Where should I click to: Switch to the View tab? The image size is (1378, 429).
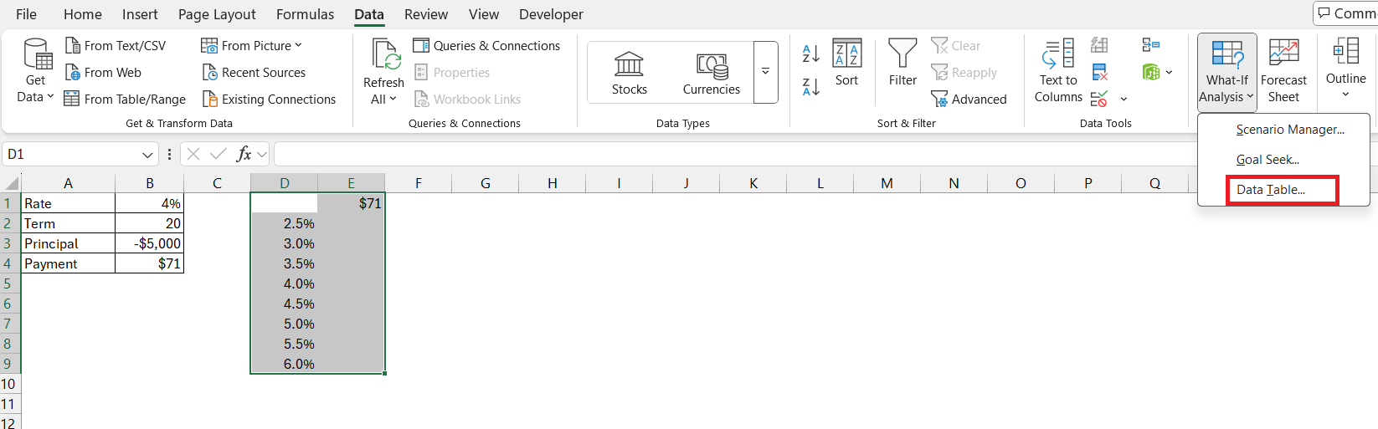pos(484,14)
